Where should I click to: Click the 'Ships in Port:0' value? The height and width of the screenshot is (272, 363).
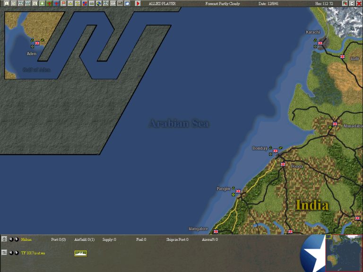(x=177, y=239)
